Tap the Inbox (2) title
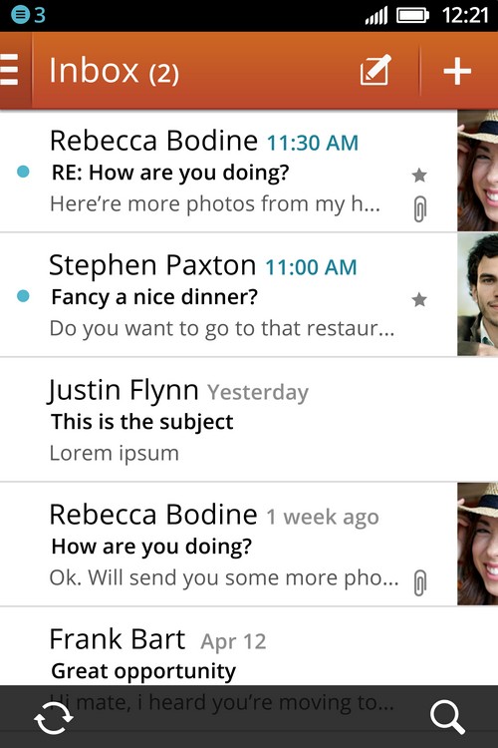This screenshot has height=748, width=498. tap(115, 71)
